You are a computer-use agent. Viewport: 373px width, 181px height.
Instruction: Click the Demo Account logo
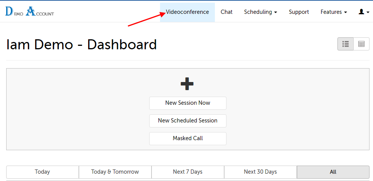click(30, 12)
